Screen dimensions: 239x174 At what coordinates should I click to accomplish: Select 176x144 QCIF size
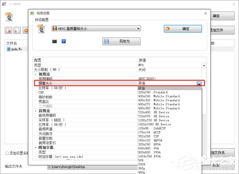pos(170,132)
